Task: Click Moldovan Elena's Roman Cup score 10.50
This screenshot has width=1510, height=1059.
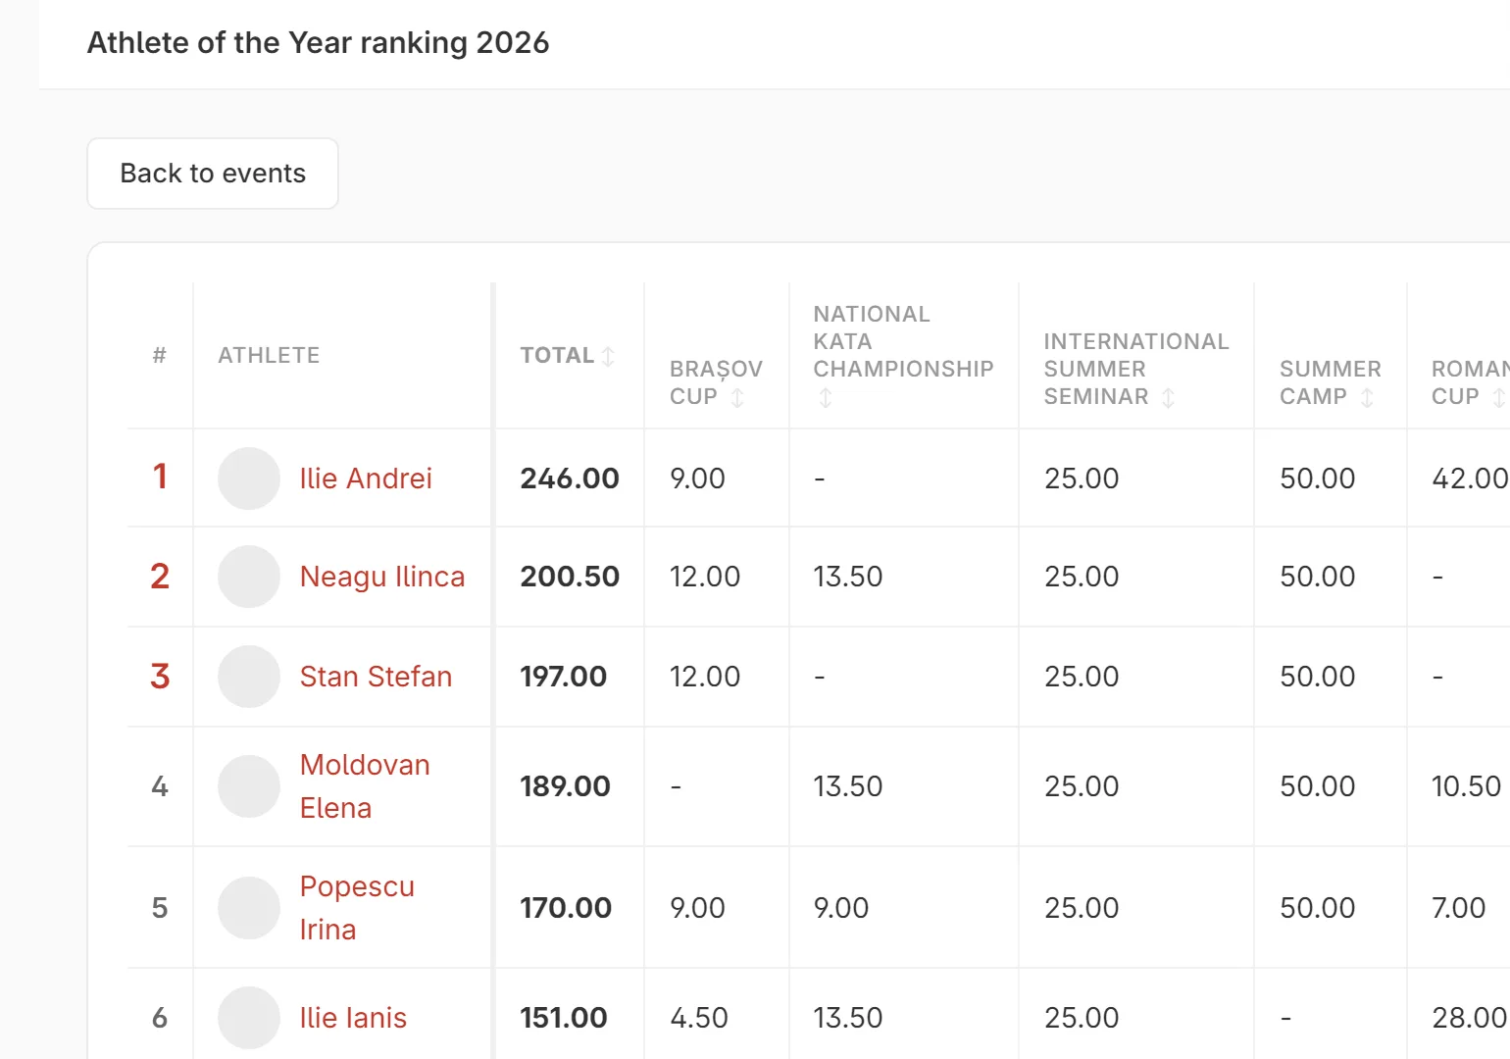Action: click(1466, 786)
